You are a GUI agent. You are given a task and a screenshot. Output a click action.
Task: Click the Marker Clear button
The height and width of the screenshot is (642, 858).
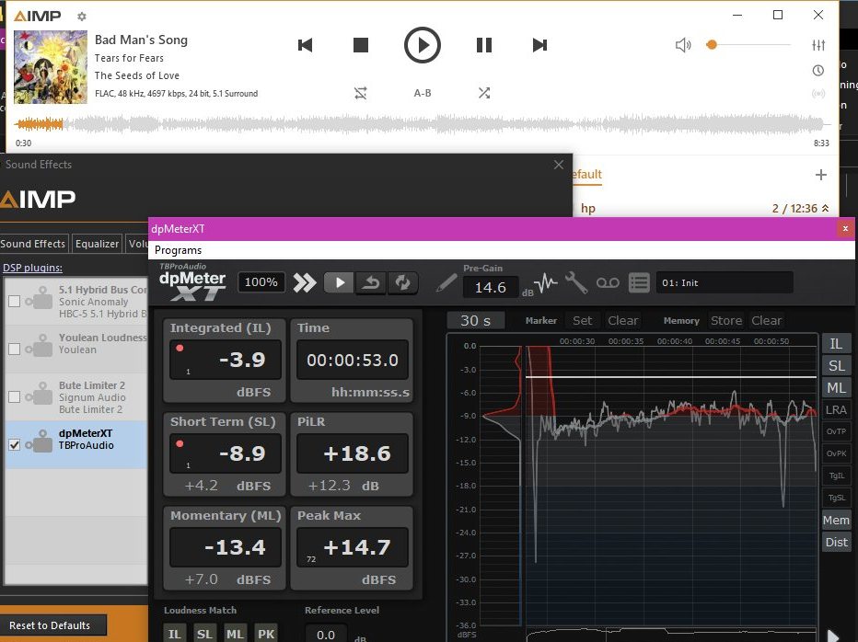[623, 320]
